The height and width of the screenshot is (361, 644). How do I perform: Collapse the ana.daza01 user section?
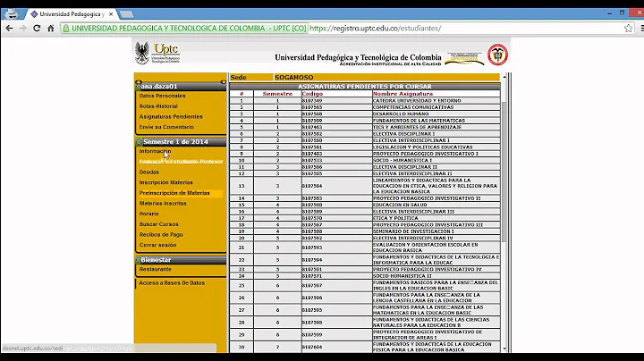139,87
